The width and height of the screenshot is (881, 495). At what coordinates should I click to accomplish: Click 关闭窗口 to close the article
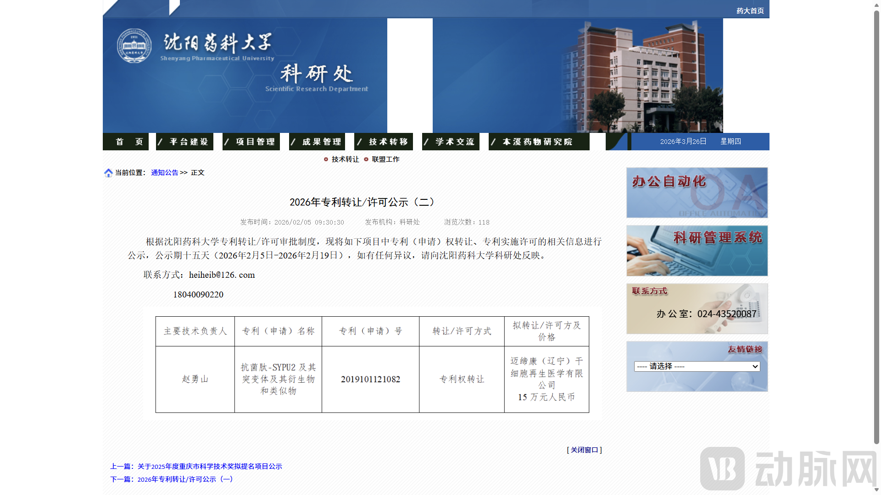pyautogui.click(x=585, y=450)
